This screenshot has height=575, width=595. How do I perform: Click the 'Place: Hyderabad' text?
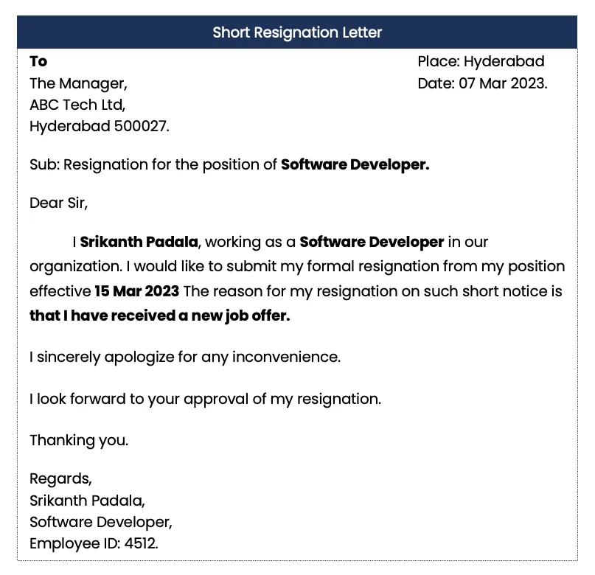481,61
